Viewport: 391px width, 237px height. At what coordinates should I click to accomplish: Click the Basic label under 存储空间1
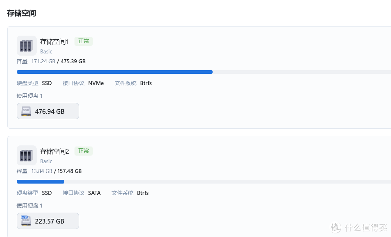[x=46, y=52]
